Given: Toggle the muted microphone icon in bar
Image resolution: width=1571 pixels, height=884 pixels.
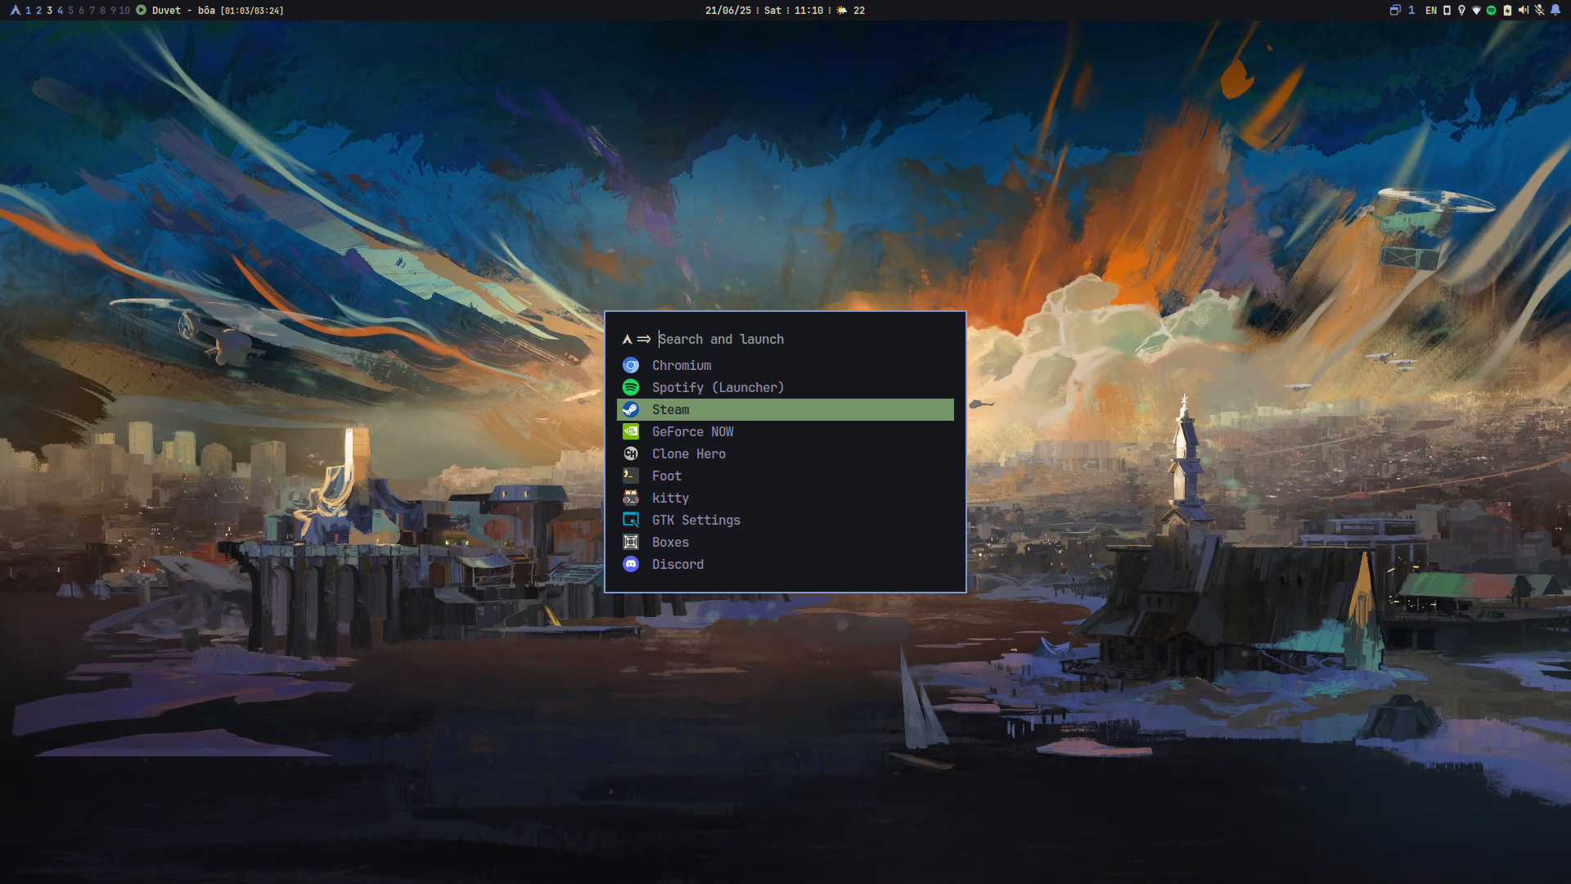Looking at the screenshot, I should (x=1539, y=10).
